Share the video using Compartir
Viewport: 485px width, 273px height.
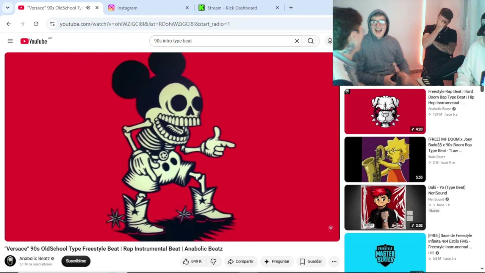[241, 261]
